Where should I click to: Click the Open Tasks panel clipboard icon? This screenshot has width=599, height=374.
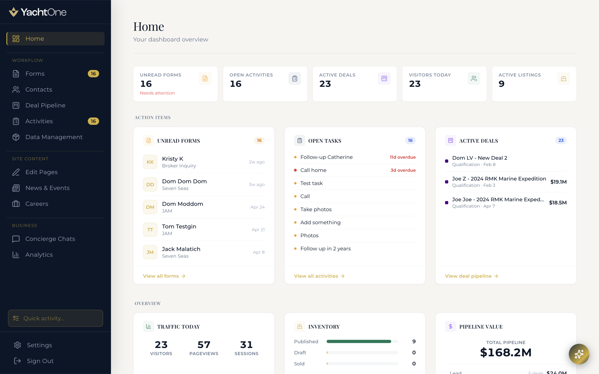pyautogui.click(x=299, y=140)
